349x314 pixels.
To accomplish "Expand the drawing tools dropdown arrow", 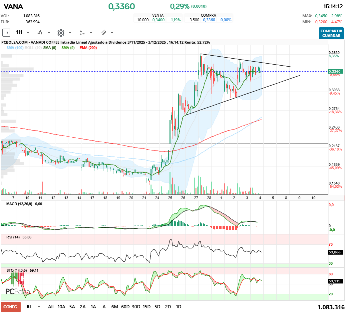I will (x=112, y=33).
